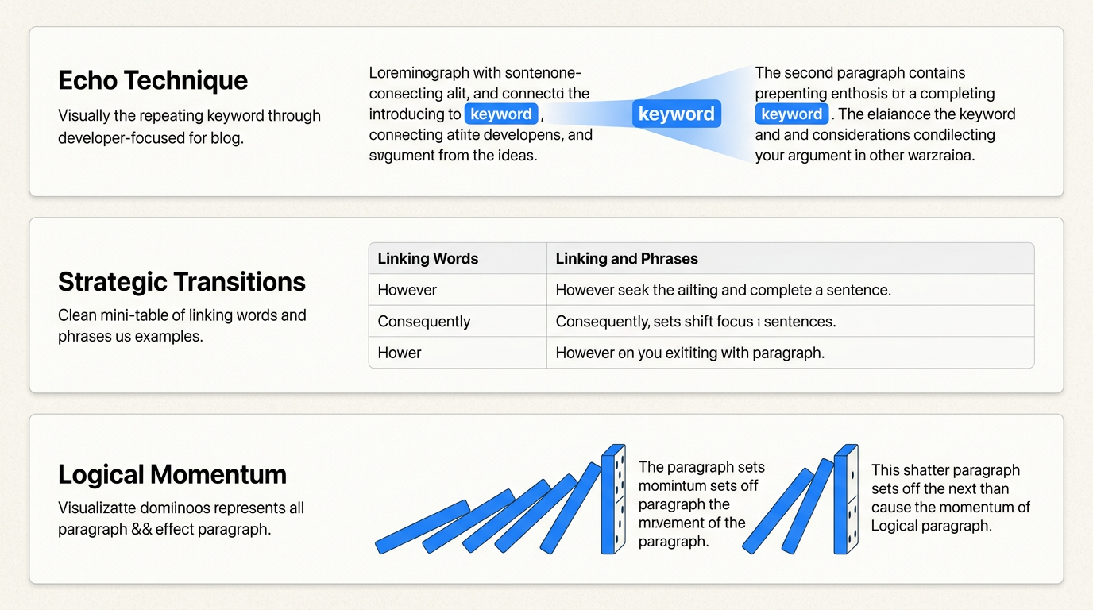Image resolution: width=1093 pixels, height=610 pixels.
Task: Click the "This shatter paragraph" text block
Action: 950,497
